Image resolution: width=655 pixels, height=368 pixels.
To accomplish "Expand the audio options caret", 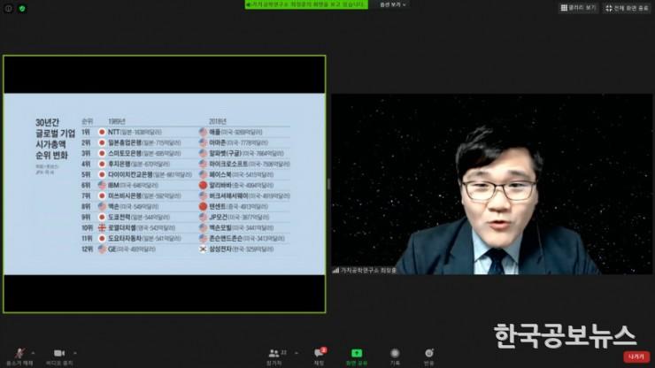I will coord(33,353).
